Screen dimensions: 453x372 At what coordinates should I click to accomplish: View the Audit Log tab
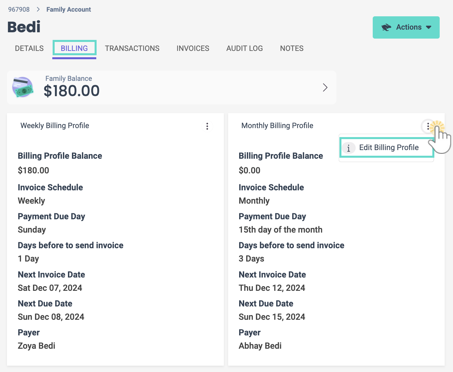pyautogui.click(x=244, y=49)
